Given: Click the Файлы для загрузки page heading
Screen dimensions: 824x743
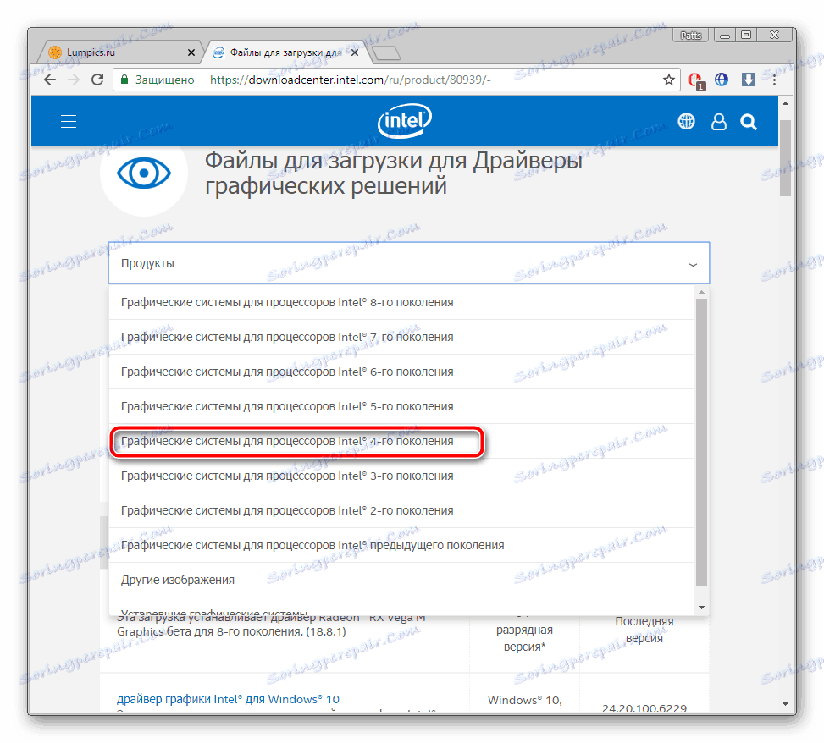Looking at the screenshot, I should coord(394,173).
